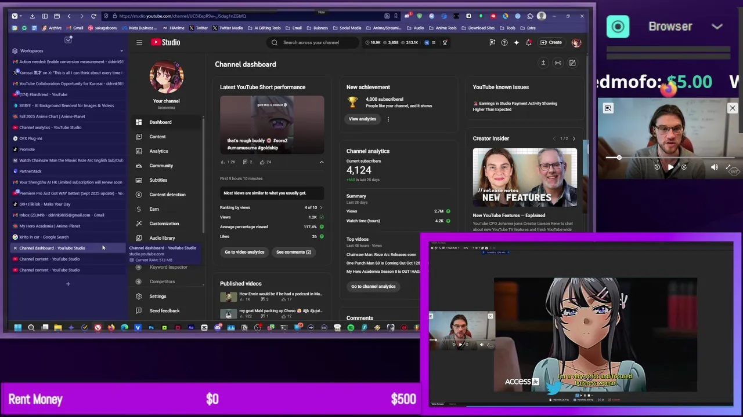Click Go to channel analytics button
Screen dimensions: 743x417
click(x=373, y=286)
